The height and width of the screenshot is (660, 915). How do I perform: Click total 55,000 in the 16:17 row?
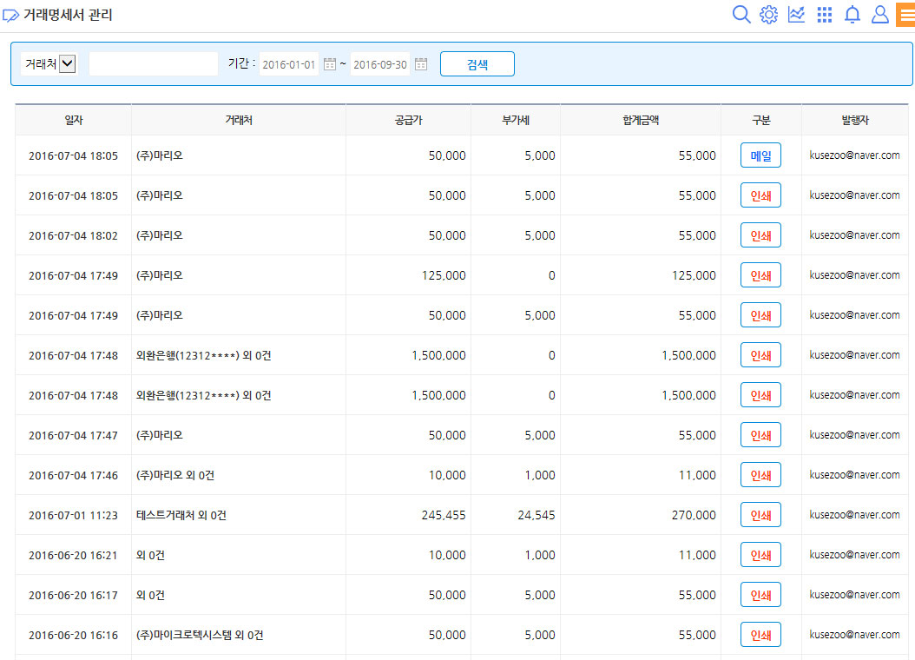tap(697, 595)
